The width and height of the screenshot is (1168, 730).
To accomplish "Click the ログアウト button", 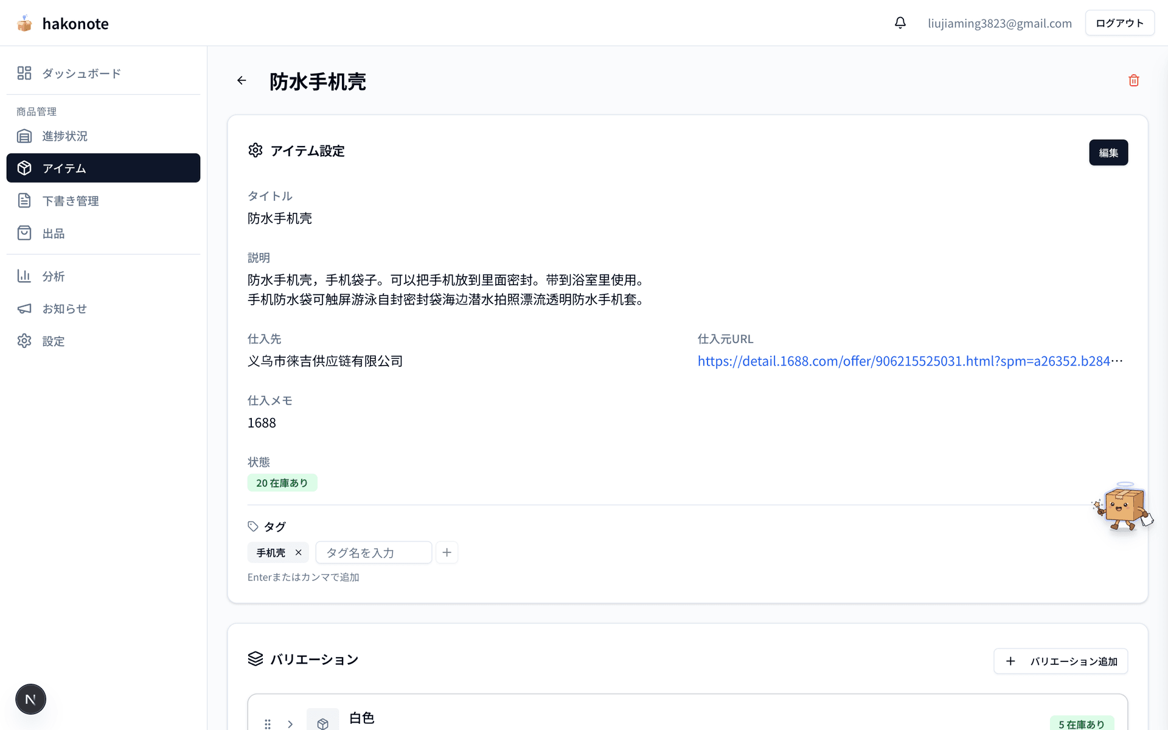I will pos(1119,23).
